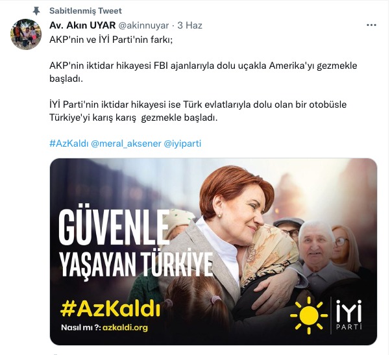Click the Sabitlenmiş Tweet label
The height and width of the screenshot is (355, 390).
tap(86, 11)
